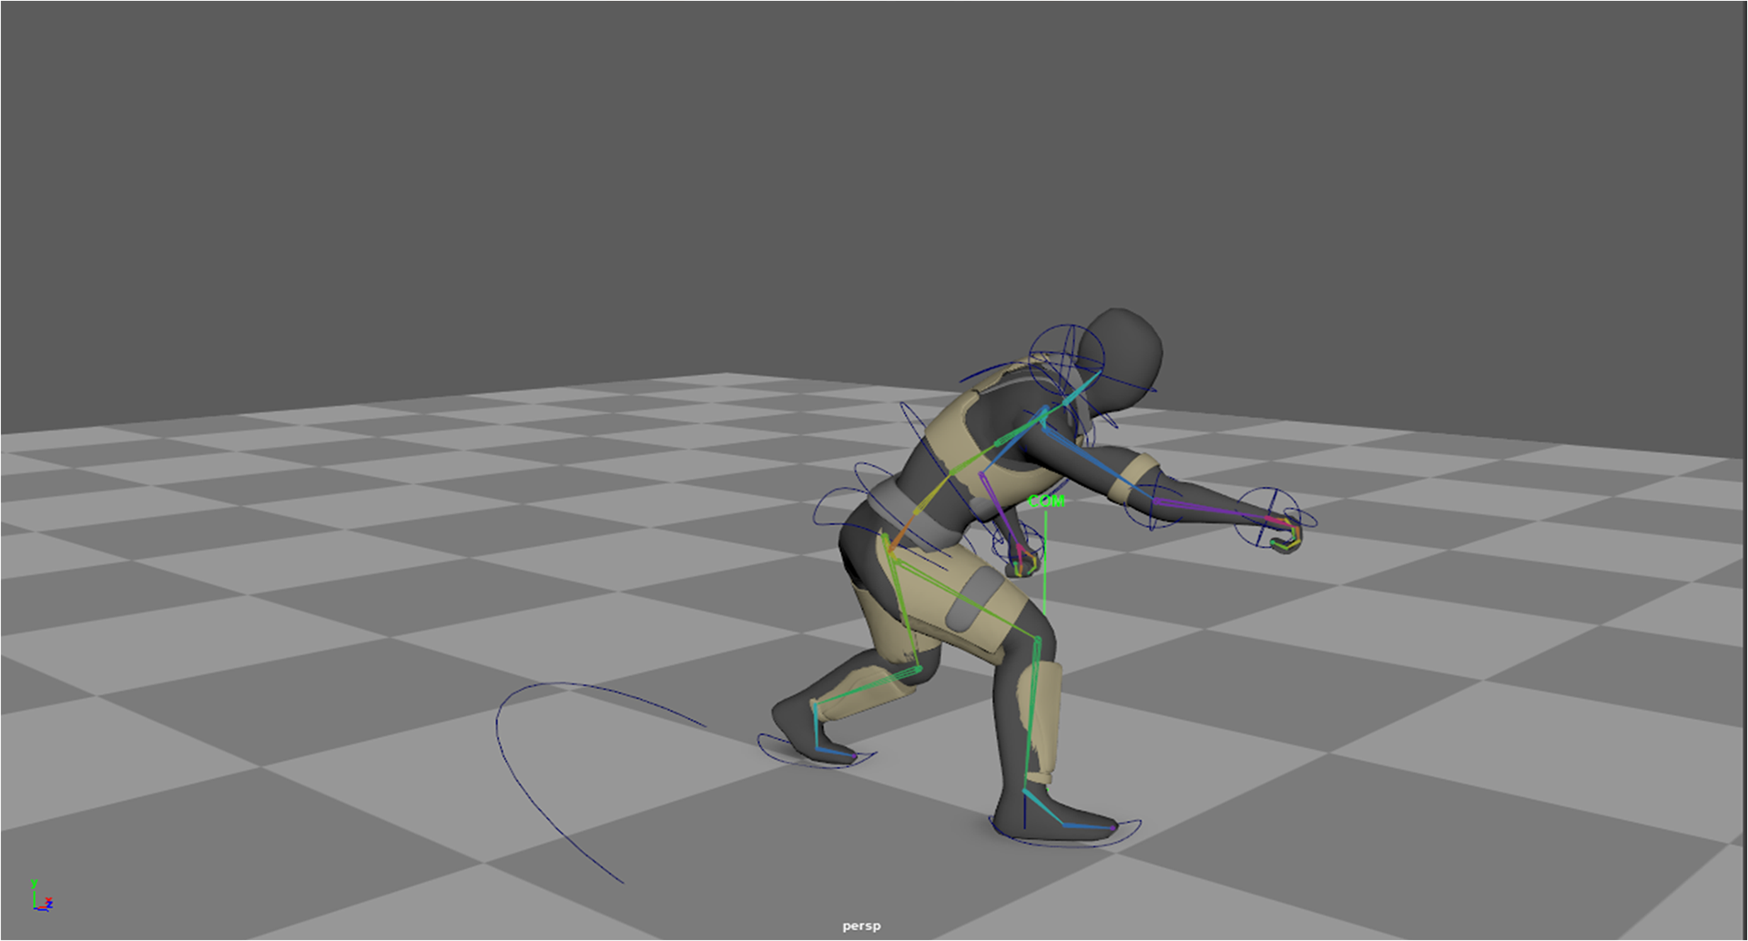Select the front foot's control curve
The image size is (1748, 941).
pyautogui.click(x=1066, y=832)
